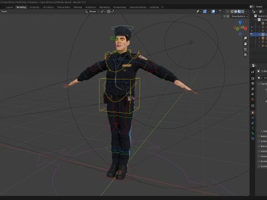
Task: Open the overlays options dropdown arrow
Action: coord(216,12)
